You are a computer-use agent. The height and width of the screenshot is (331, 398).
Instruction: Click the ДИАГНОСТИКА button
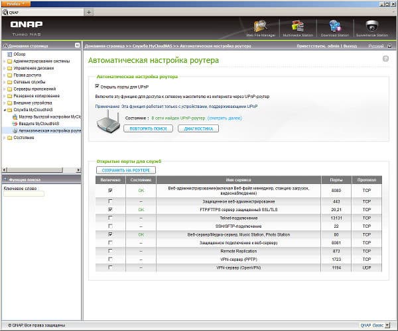click(x=198, y=128)
